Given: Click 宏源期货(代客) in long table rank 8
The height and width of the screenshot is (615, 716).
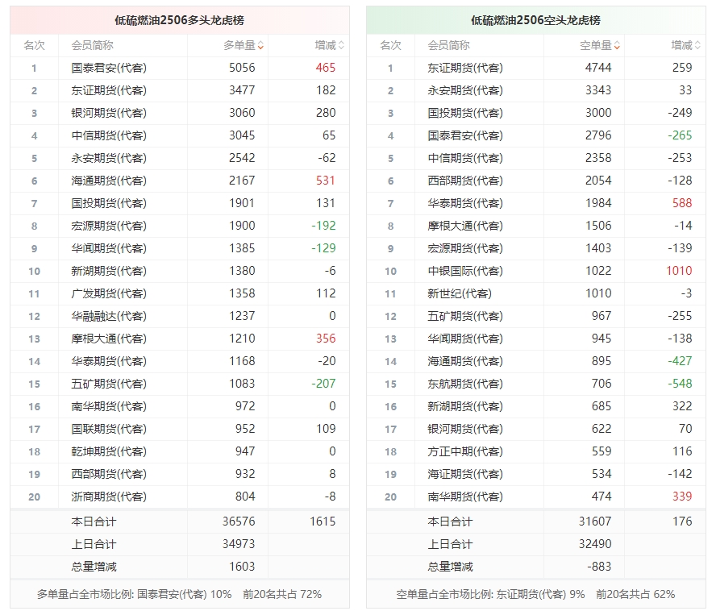Looking at the screenshot, I should click(x=109, y=226).
